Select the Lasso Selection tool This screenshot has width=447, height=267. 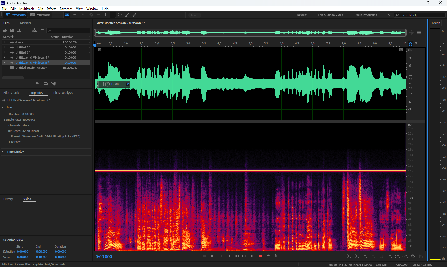point(120,15)
